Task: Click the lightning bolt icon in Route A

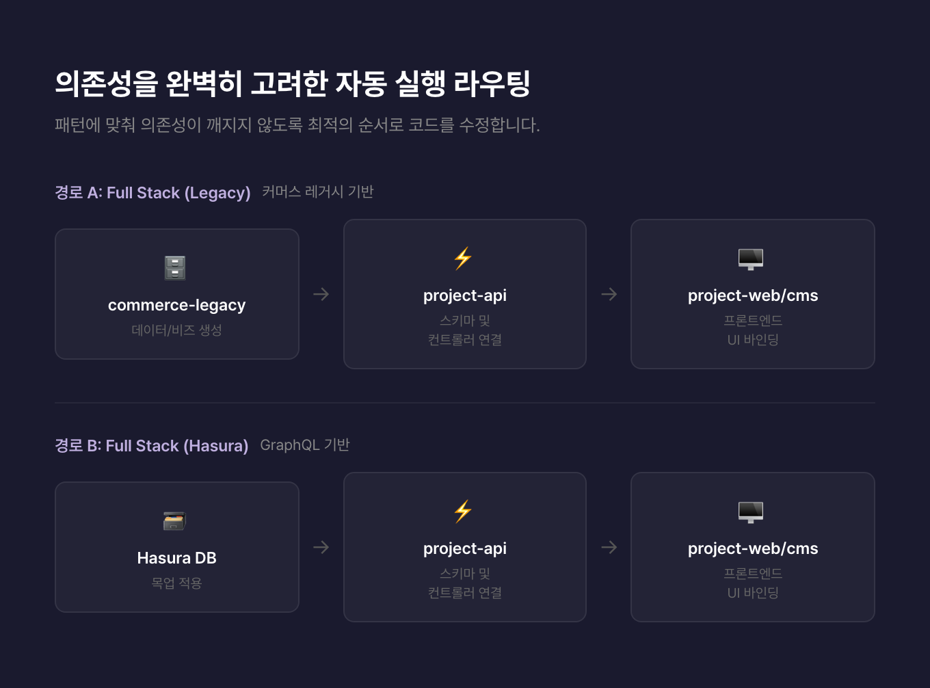Action: 463,258
